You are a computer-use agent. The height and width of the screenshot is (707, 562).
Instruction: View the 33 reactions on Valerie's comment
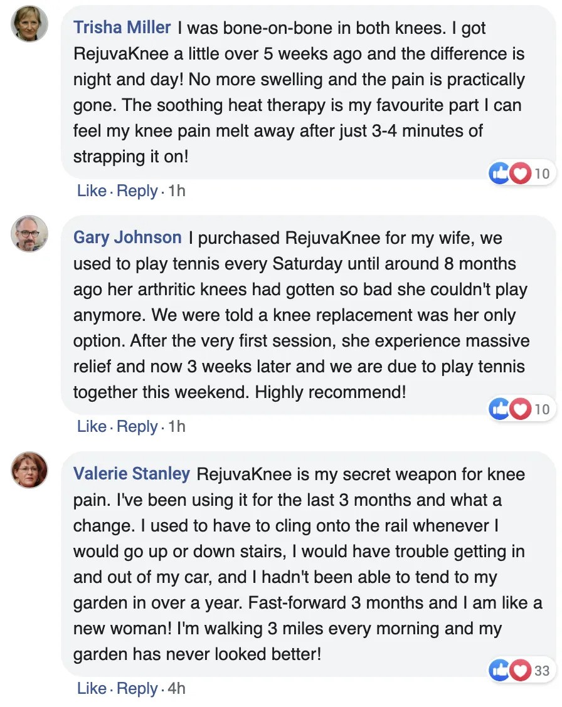(x=542, y=671)
